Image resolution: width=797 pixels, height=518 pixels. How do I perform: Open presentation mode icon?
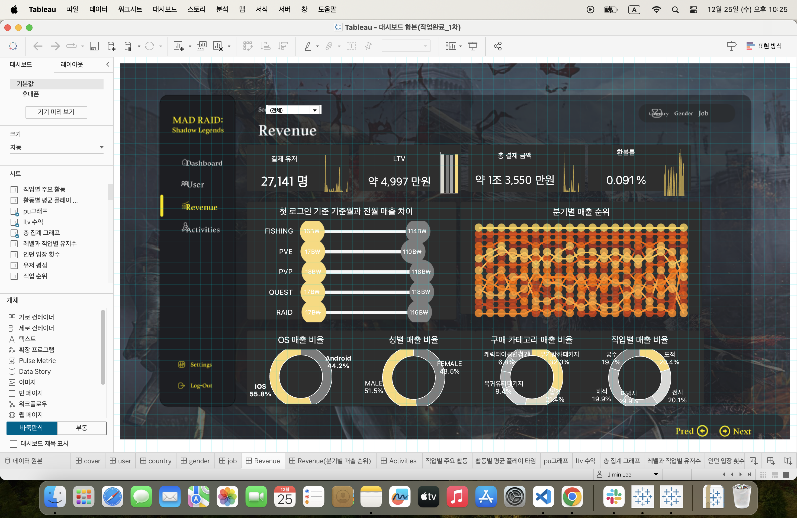coord(473,46)
